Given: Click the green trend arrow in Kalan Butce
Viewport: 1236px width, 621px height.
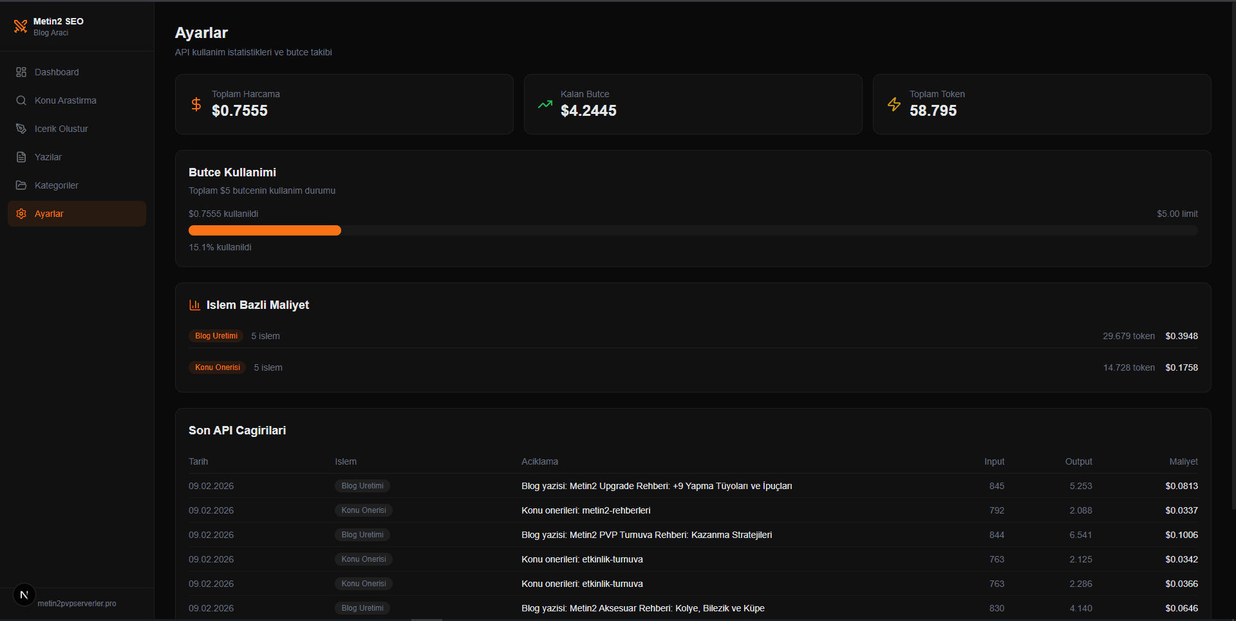Looking at the screenshot, I should [545, 104].
